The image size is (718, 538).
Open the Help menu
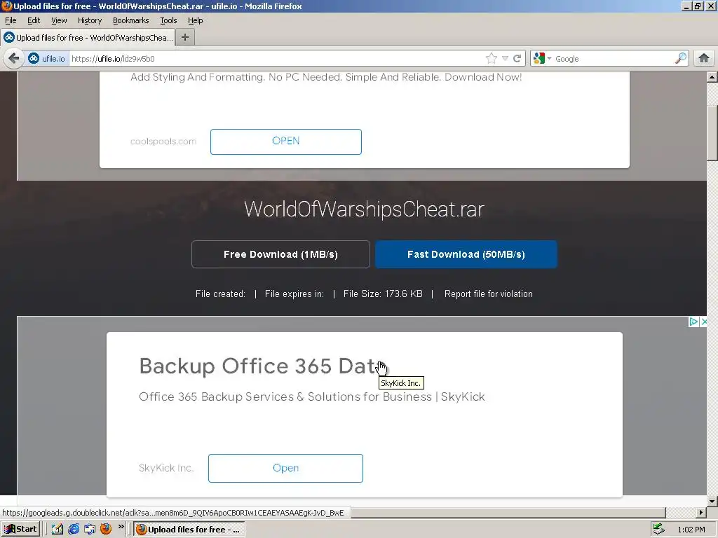coord(195,20)
